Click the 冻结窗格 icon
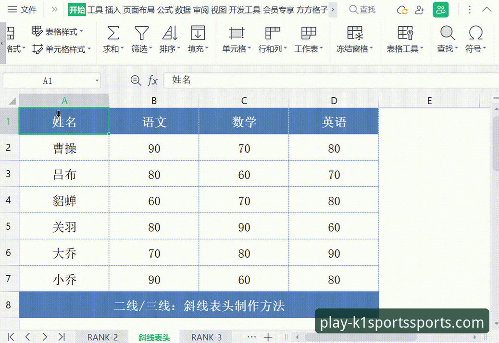 coord(355,33)
